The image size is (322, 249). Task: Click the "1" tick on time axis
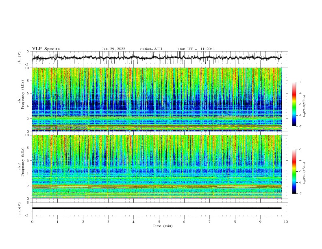pyautogui.click(x=57, y=222)
